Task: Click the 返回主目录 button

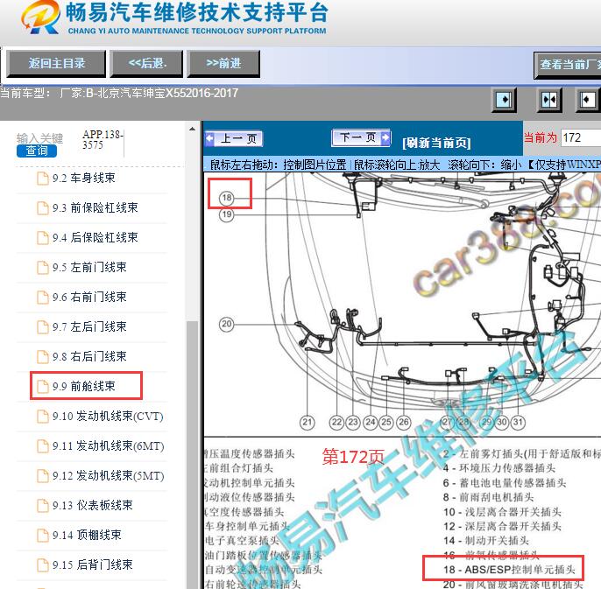Action: pyautogui.click(x=56, y=63)
